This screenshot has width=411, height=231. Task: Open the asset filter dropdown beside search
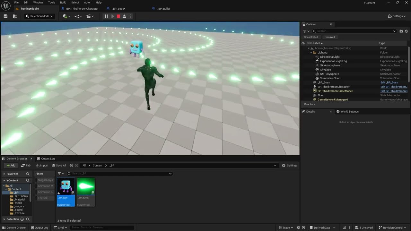click(x=61, y=174)
